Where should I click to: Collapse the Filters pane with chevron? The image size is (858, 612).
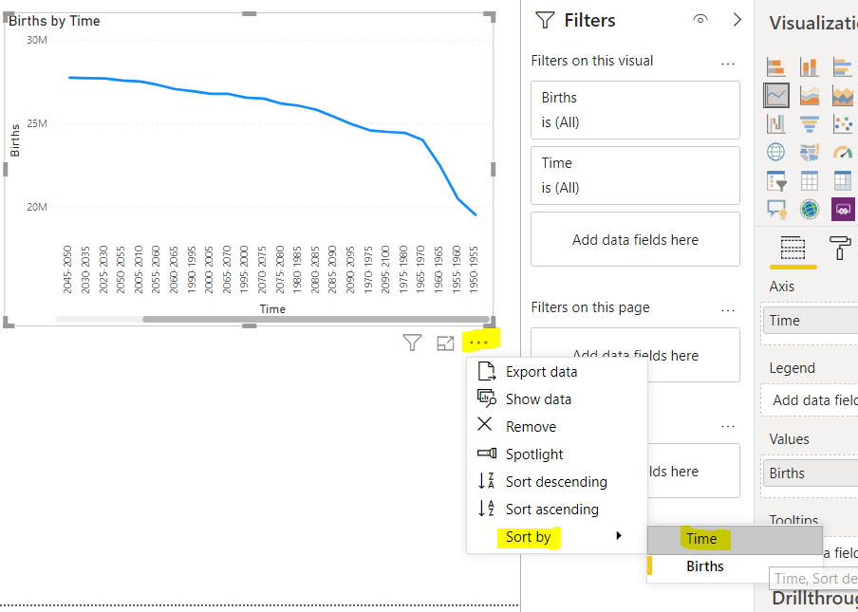coord(737,20)
